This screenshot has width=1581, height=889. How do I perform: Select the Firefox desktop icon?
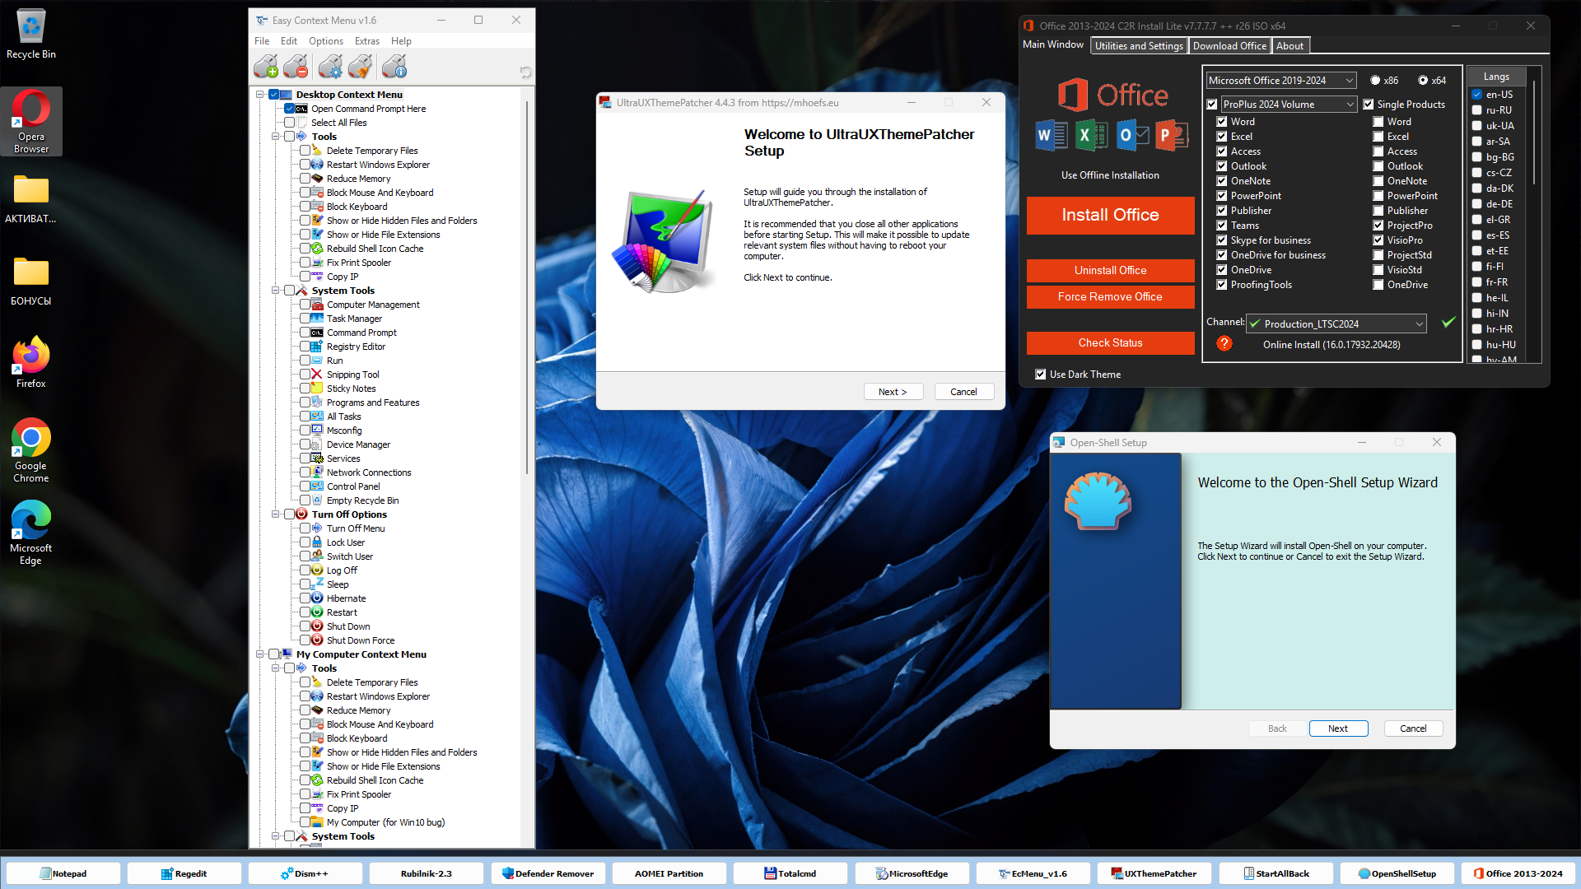tap(31, 362)
